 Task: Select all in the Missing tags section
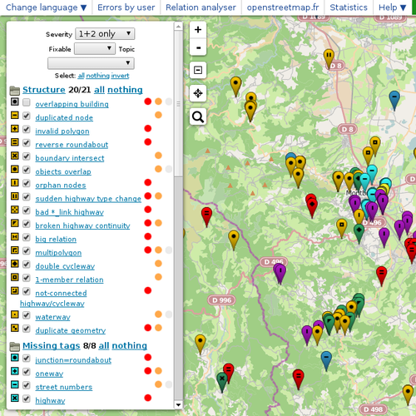[104, 346]
